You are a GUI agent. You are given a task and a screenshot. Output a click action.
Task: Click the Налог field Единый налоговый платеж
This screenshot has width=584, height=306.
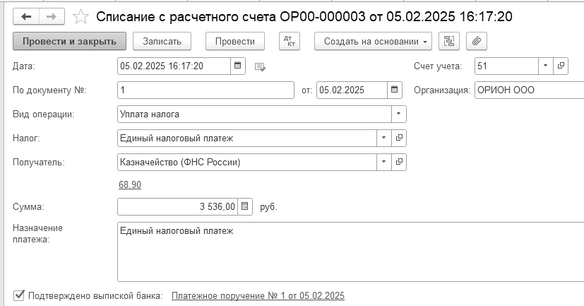(x=247, y=138)
